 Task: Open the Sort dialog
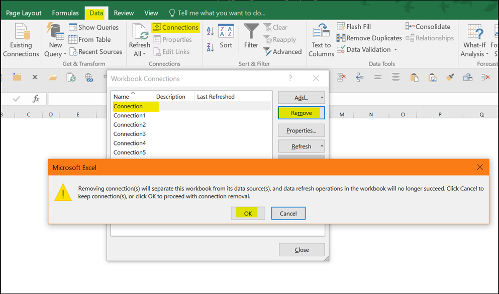(226, 36)
